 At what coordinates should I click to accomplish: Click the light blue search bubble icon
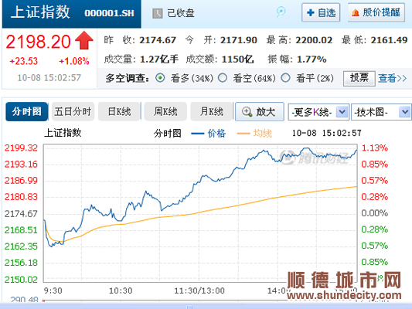[x=281, y=12]
